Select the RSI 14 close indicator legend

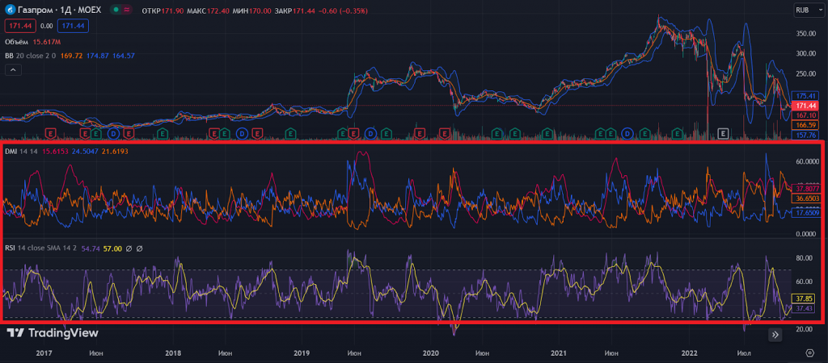point(32,249)
